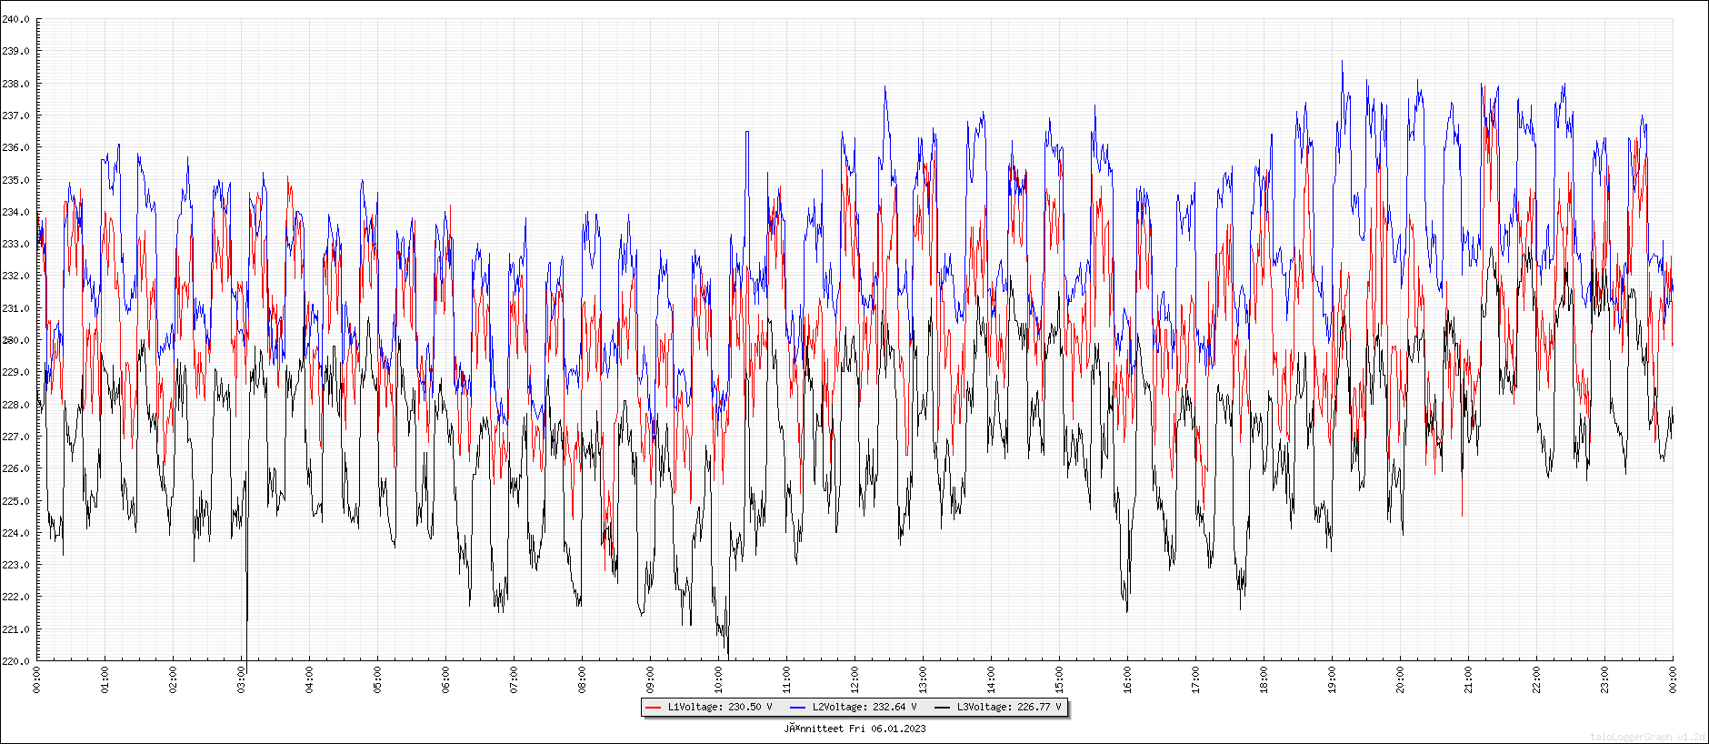Click the 12:00 time axis label
The image size is (1709, 744).
[854, 679]
